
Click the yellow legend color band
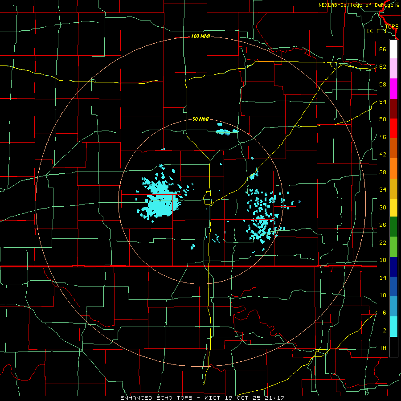[x=393, y=208]
